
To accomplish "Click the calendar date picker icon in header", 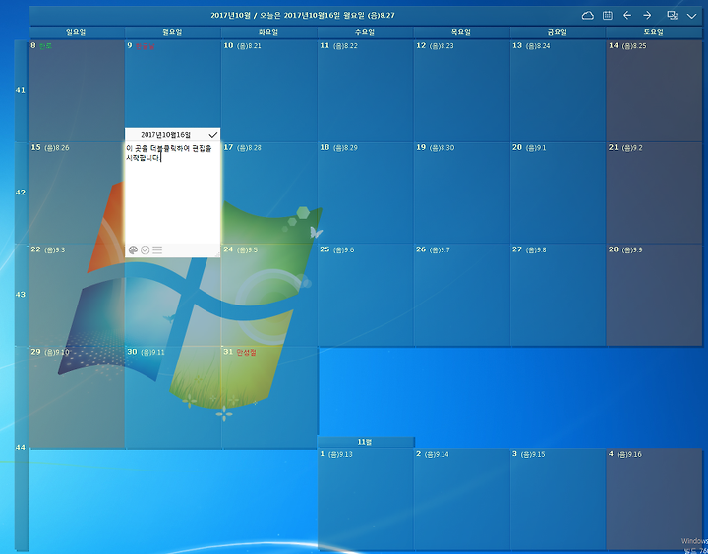I will [608, 16].
